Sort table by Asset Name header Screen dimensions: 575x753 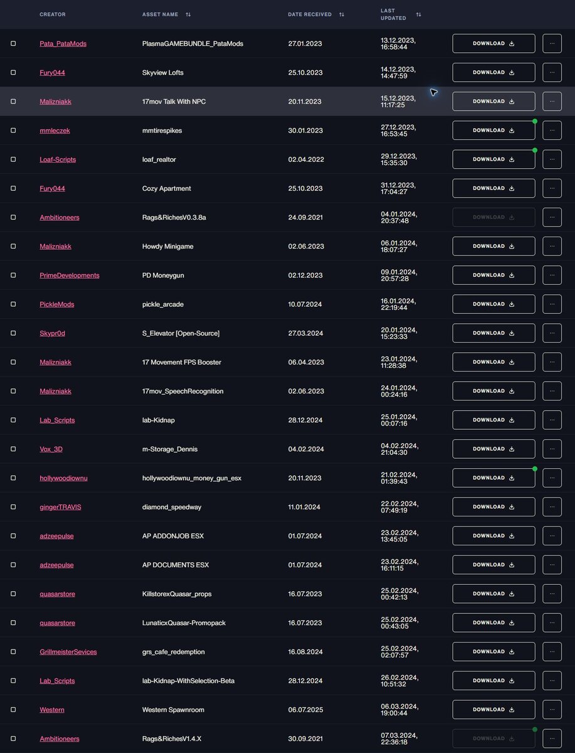coord(160,14)
